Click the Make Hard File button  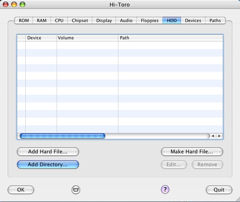[192, 152]
